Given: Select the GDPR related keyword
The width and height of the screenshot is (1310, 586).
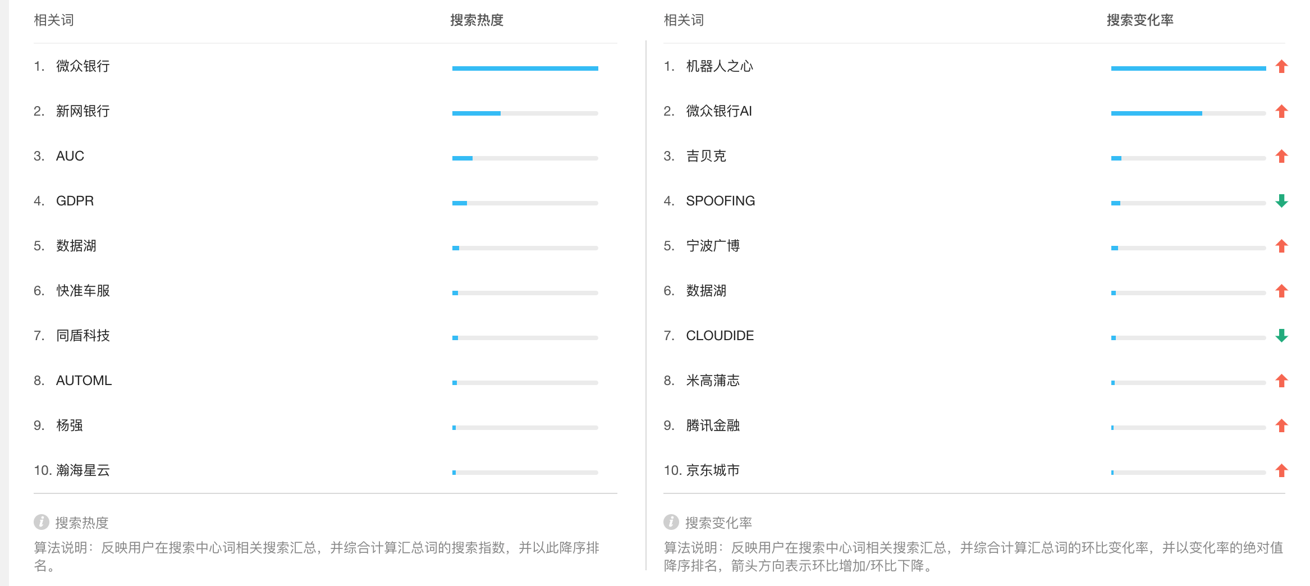Looking at the screenshot, I should [x=75, y=201].
